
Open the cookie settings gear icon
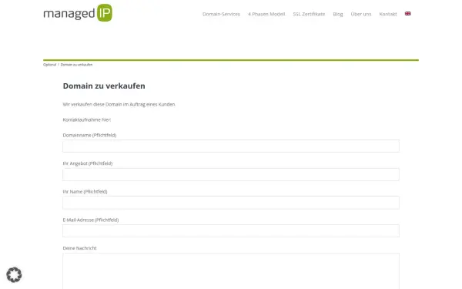tap(14, 275)
